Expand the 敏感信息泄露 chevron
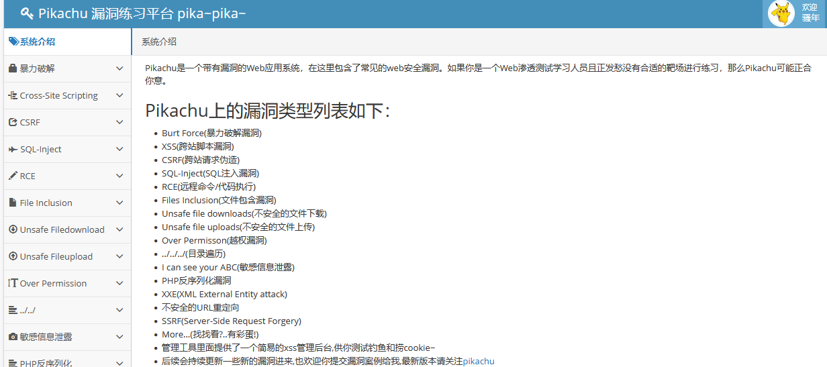Image resolution: width=827 pixels, height=367 pixels. pos(119,337)
